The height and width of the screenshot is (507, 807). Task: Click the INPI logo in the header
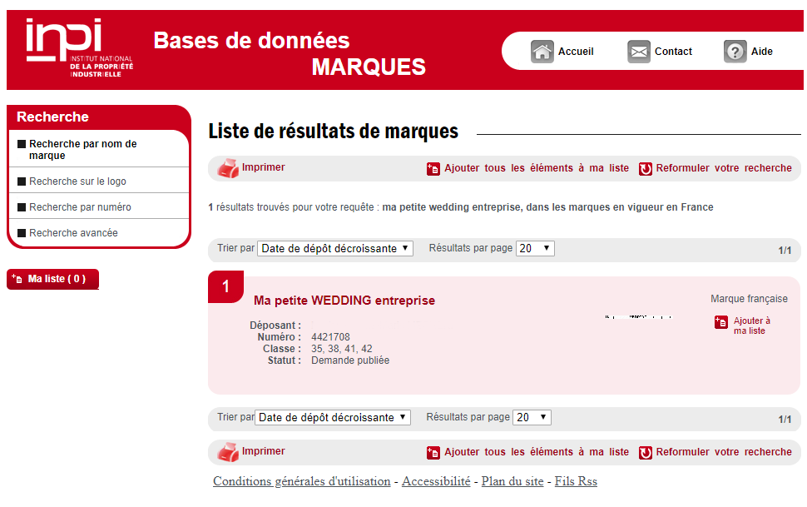tap(80, 48)
